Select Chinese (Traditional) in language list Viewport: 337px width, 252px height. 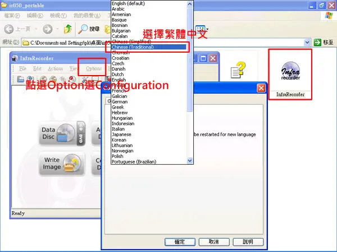click(149, 47)
